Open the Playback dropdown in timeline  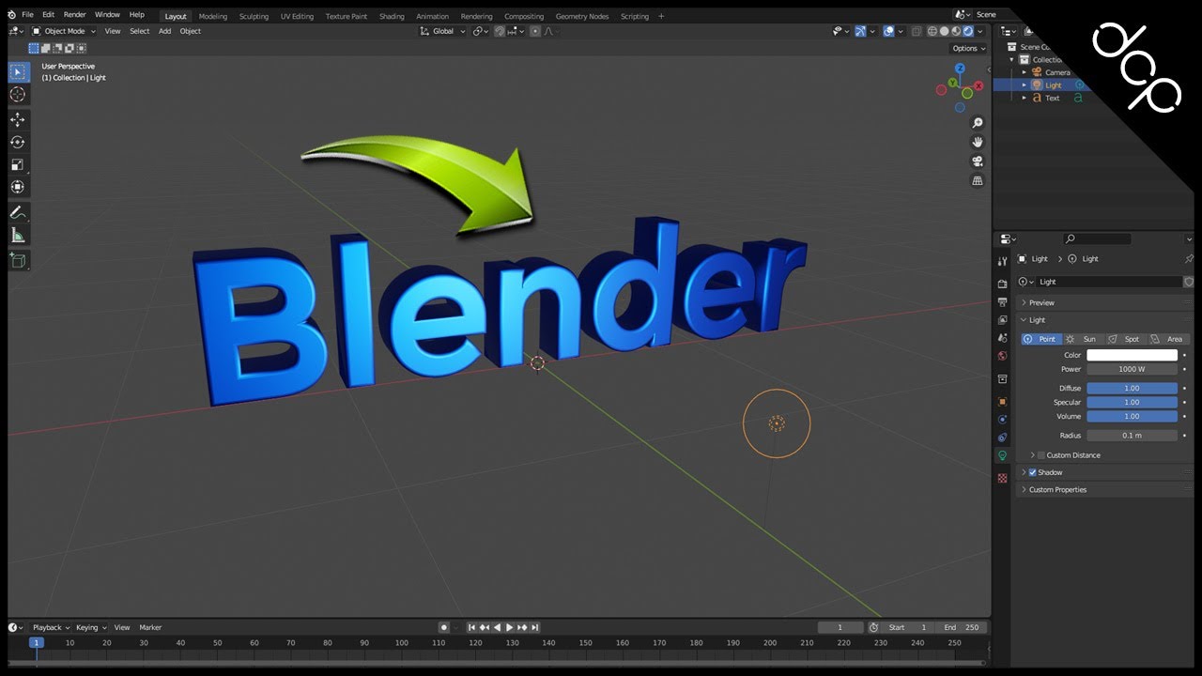[x=51, y=627]
